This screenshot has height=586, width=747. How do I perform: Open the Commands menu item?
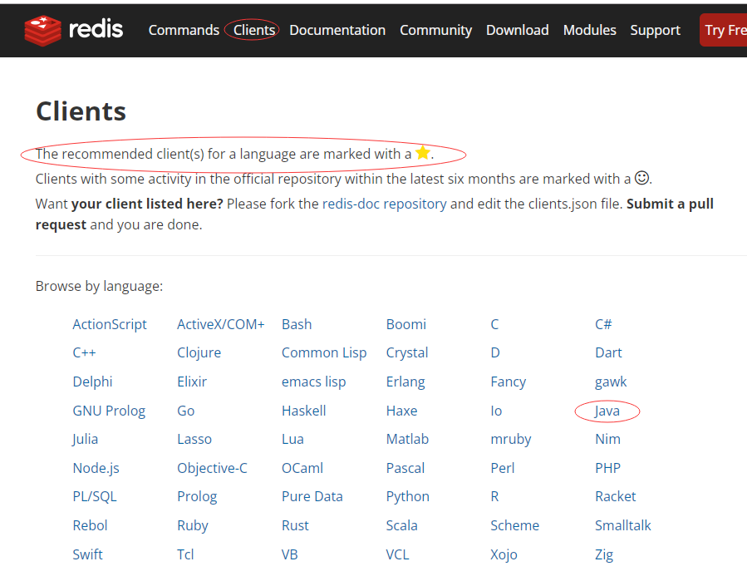click(x=184, y=30)
